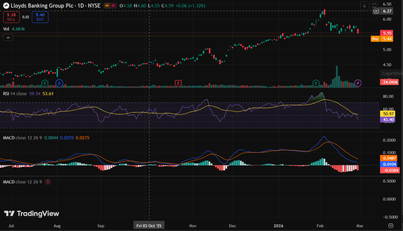Screen dimensions: 403x231
Task: Toggle the chart mode button at top right
Action: [x=374, y=5]
